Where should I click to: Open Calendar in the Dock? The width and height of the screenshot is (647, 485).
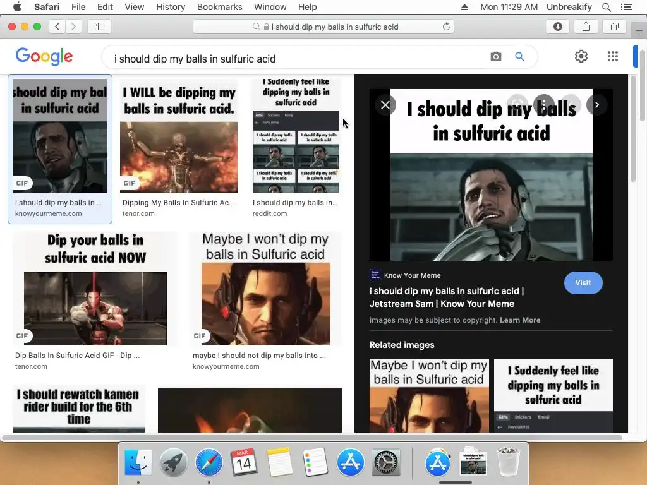245,462
